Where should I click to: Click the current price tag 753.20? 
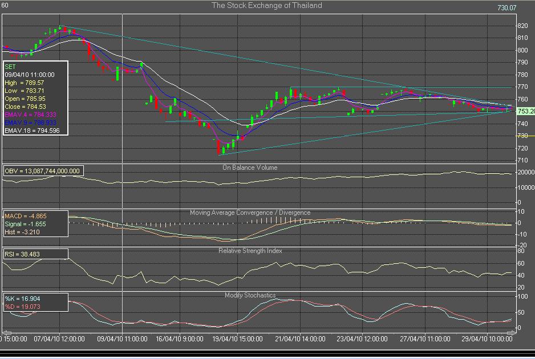[x=526, y=111]
